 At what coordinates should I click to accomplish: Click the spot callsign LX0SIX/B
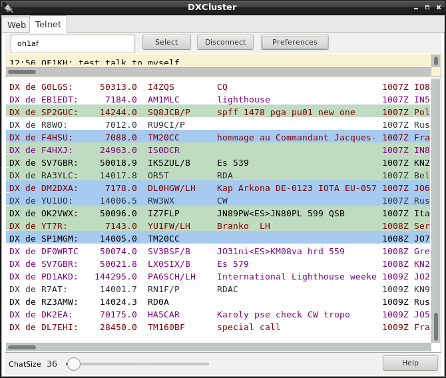click(x=169, y=264)
